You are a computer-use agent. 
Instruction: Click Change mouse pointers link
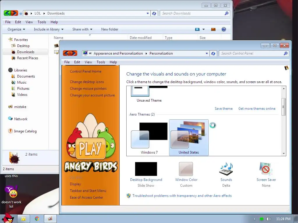point(88,89)
